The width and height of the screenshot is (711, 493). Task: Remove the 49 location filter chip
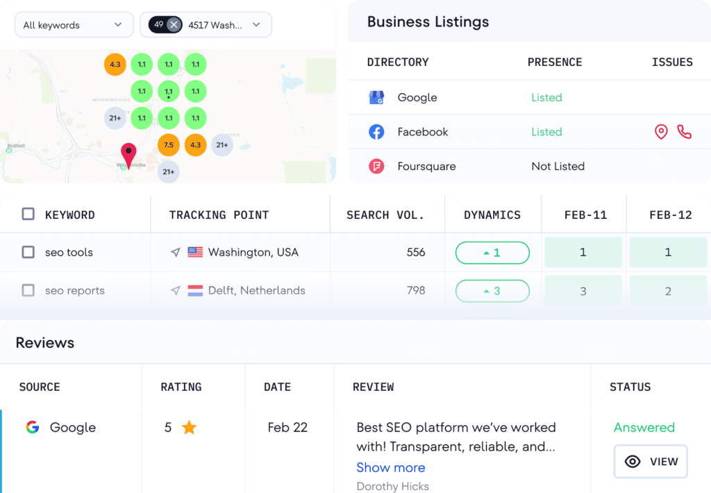[x=174, y=25]
